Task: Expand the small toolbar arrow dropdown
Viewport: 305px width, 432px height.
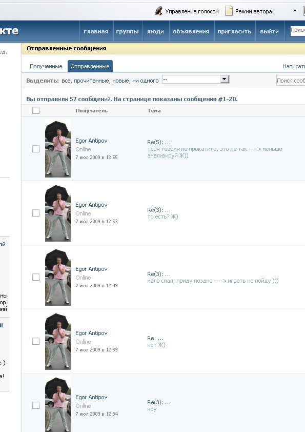Action: coord(295,11)
